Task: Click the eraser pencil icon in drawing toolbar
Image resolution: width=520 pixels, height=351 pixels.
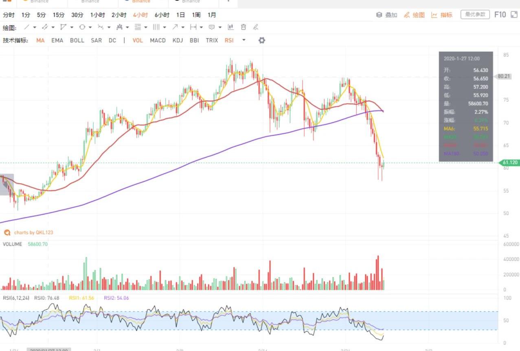Action: [x=256, y=27]
